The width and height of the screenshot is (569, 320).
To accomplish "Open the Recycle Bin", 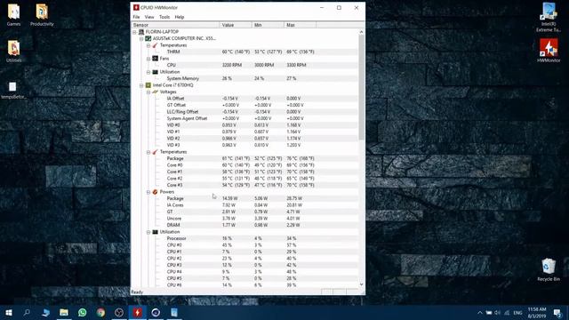I will click(x=549, y=269).
